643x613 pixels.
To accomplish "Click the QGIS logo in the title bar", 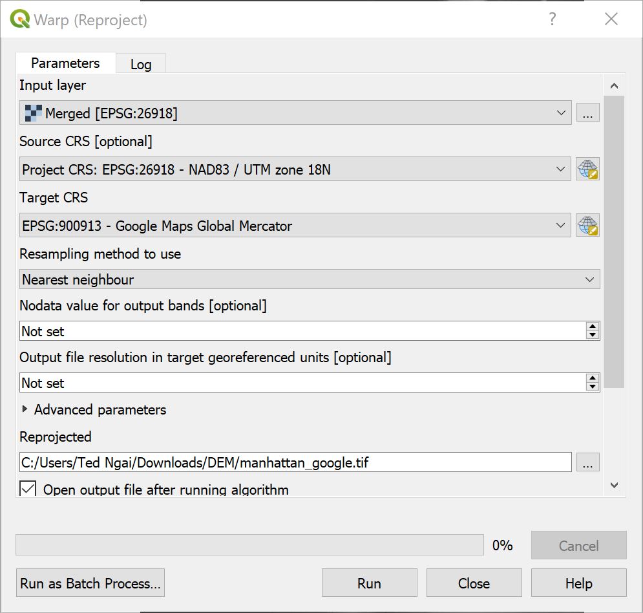I will tap(21, 19).
